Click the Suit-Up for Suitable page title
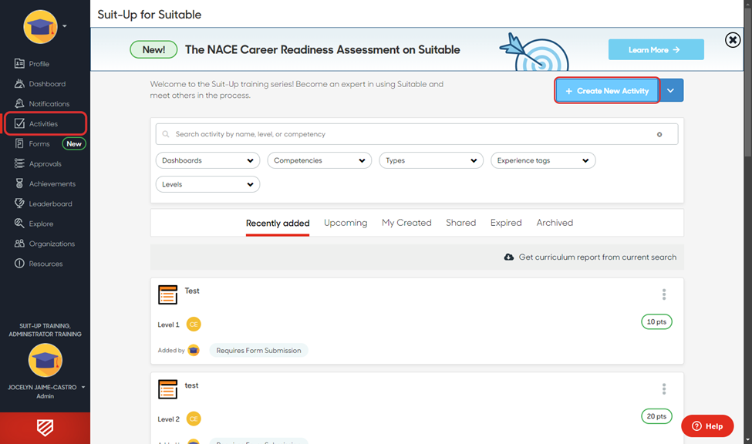Screen dimensions: 752x444 (150, 15)
